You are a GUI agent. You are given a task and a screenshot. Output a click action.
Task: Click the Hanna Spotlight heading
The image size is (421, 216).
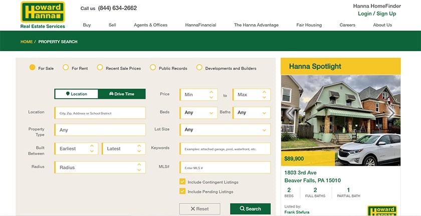pos(315,66)
